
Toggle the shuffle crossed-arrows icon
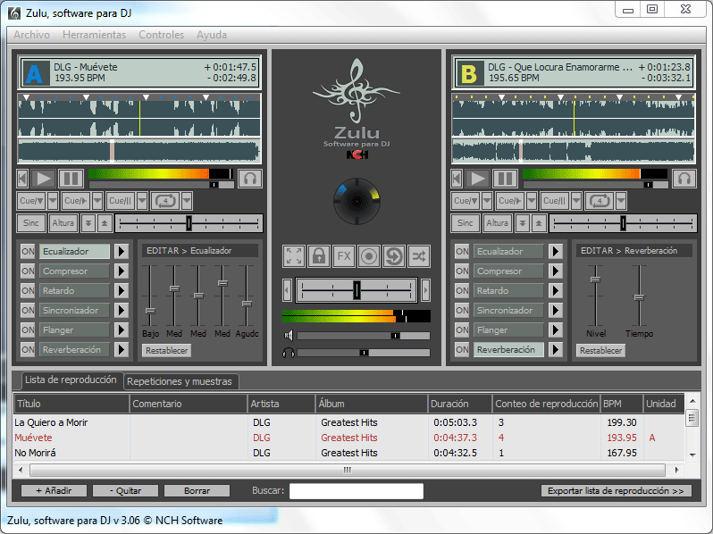[x=419, y=256]
